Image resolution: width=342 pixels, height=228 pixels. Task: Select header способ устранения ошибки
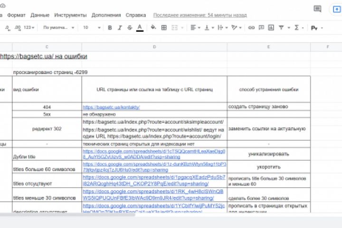[x=269, y=89]
